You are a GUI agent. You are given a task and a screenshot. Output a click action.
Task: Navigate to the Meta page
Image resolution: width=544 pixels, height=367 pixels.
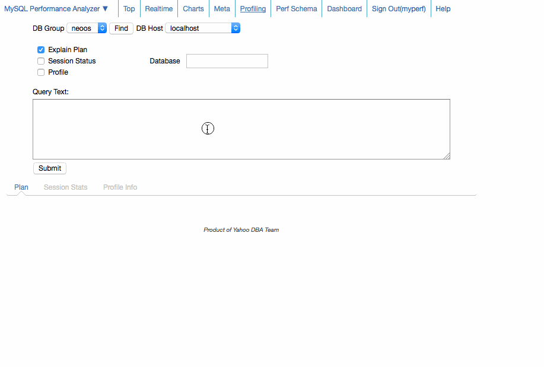(222, 9)
